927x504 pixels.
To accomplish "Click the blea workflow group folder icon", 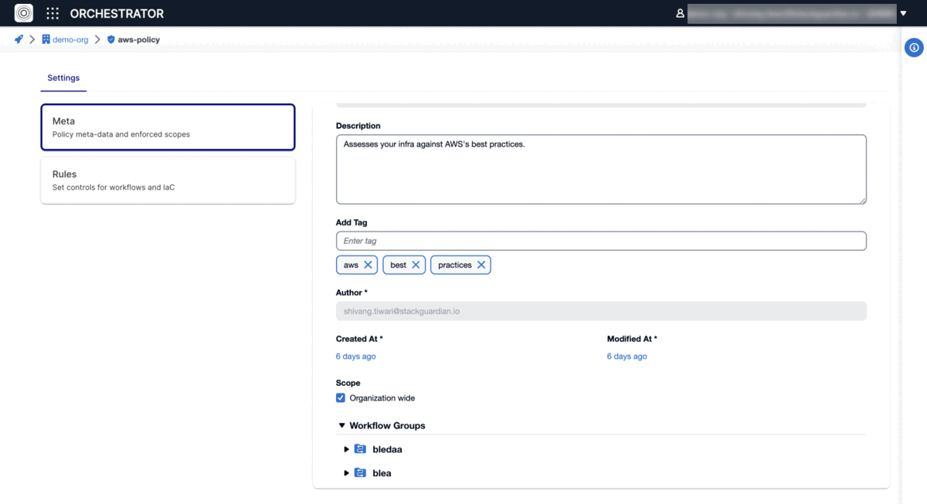I will click(x=360, y=473).
